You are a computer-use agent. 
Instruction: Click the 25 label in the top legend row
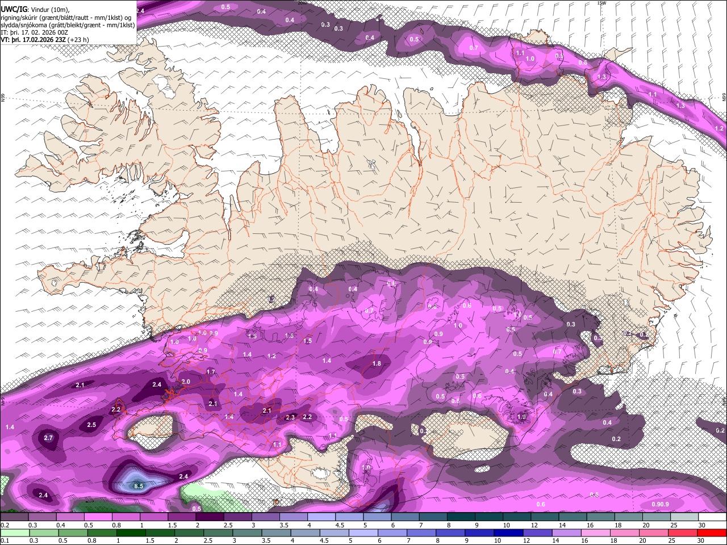click(674, 525)
